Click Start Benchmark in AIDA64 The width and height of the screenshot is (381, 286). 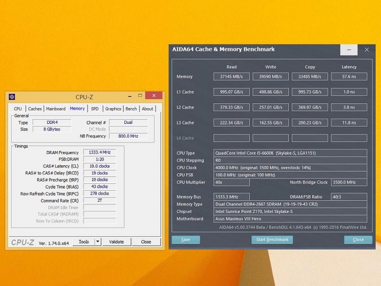tap(272, 239)
